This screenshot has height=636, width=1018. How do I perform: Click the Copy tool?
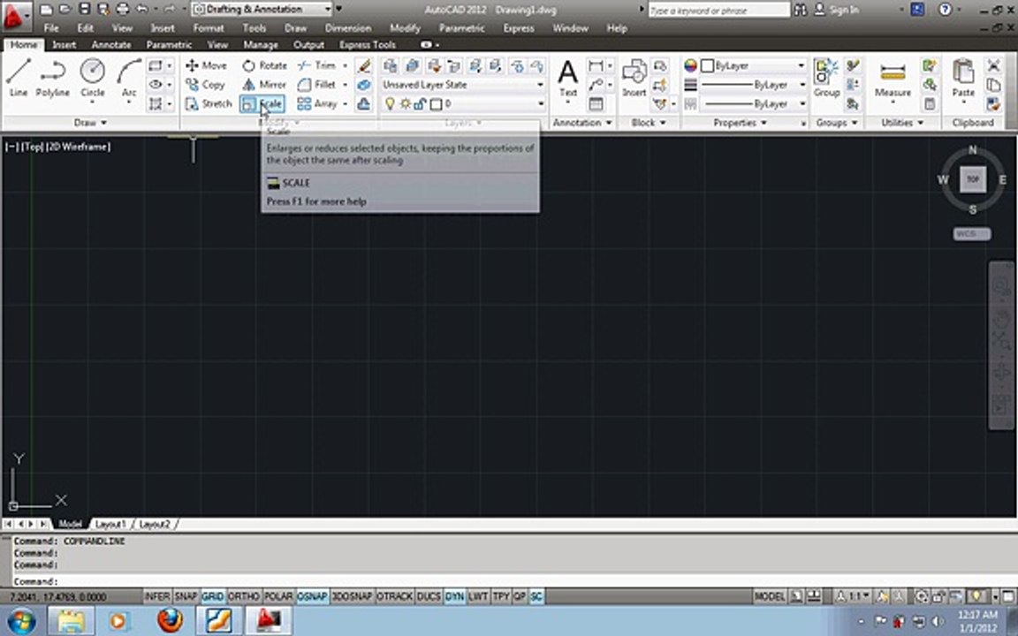205,85
